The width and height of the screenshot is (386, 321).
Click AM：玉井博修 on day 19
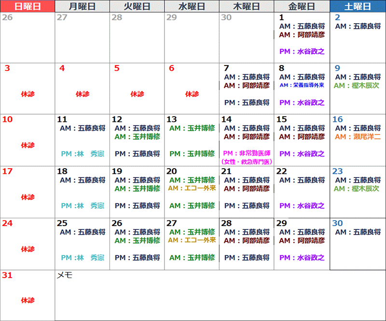(137, 188)
